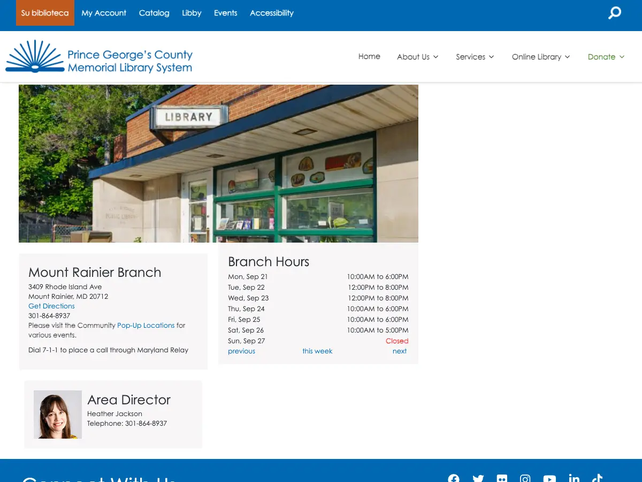Screen dimensions: 642x482
Task: Click the Mount Rainier library building photo
Action: [x=218, y=163]
